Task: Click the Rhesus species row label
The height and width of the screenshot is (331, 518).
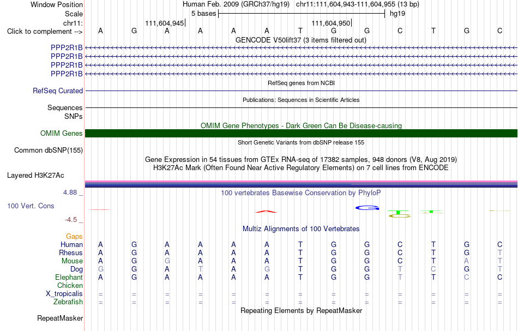Action: pyautogui.click(x=71, y=252)
